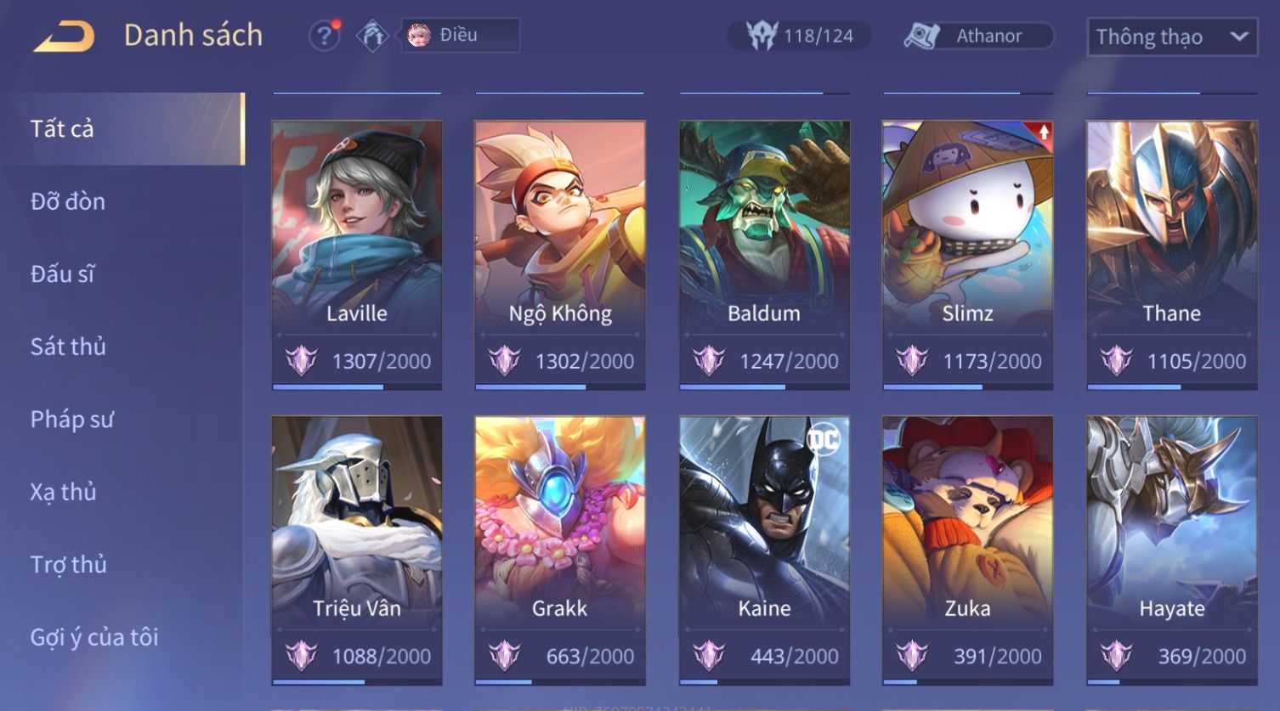Open the question mark help icon
1280x711 pixels.
tap(324, 37)
